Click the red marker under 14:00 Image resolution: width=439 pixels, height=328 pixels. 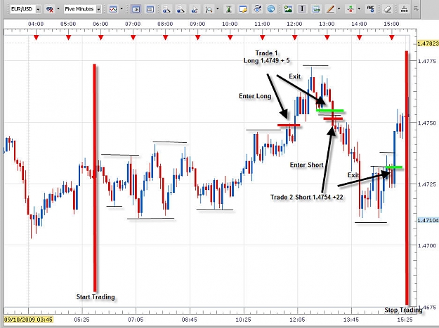pos(360,37)
